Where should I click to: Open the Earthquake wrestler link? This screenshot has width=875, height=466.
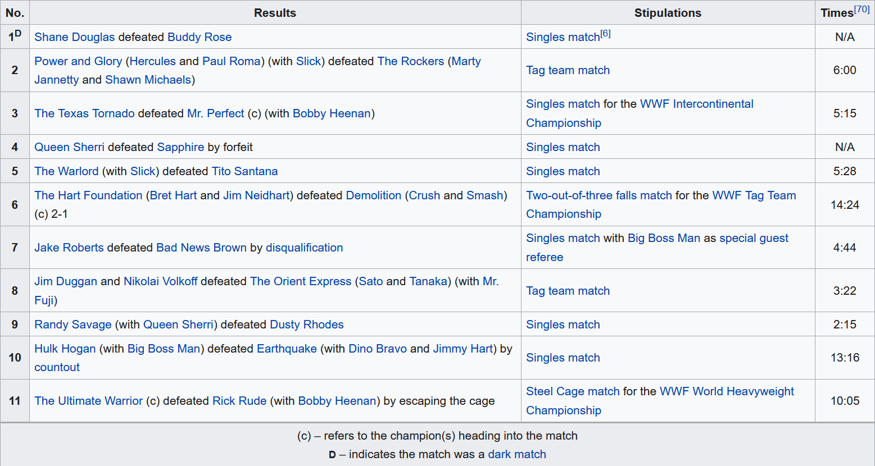coord(287,349)
